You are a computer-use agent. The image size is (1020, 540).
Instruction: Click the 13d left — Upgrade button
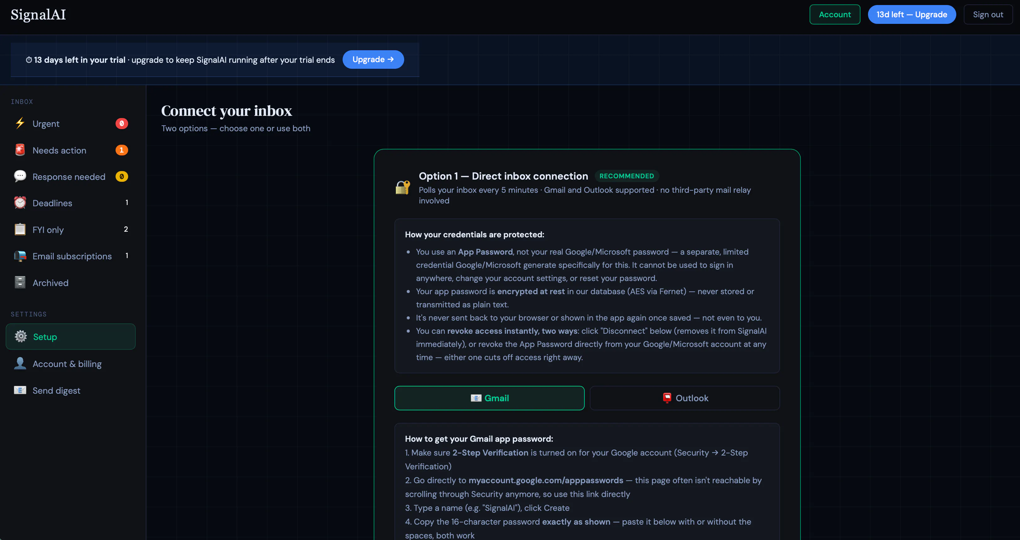[912, 14]
